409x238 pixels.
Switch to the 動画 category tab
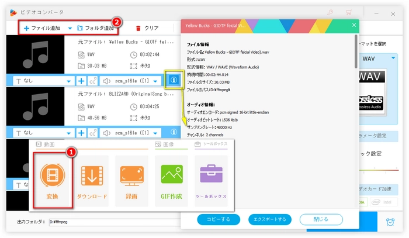(46, 144)
